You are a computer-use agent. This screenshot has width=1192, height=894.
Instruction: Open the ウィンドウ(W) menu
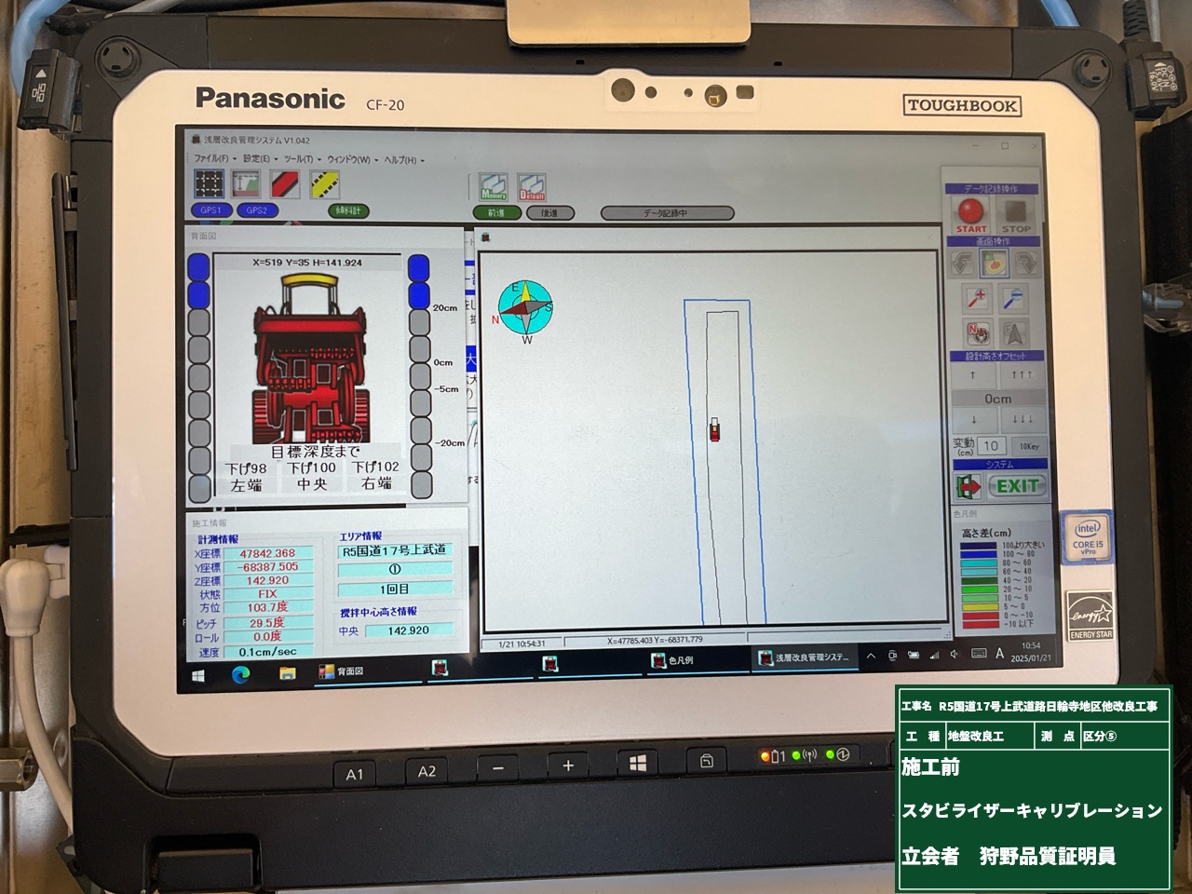[x=350, y=159]
